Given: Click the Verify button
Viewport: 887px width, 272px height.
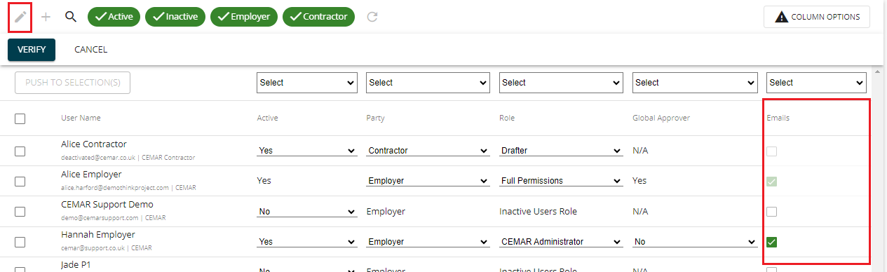Looking at the screenshot, I should coord(32,50).
